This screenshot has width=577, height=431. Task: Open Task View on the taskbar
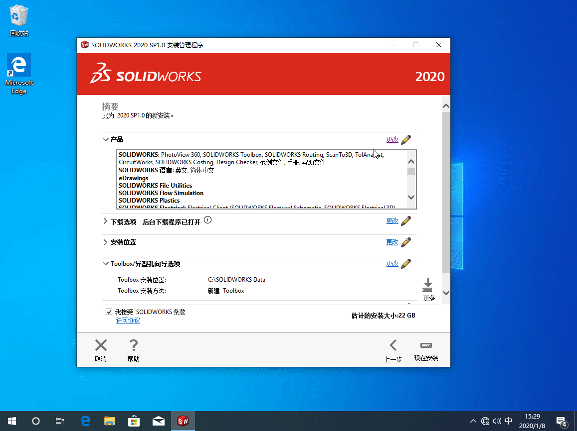click(x=60, y=421)
